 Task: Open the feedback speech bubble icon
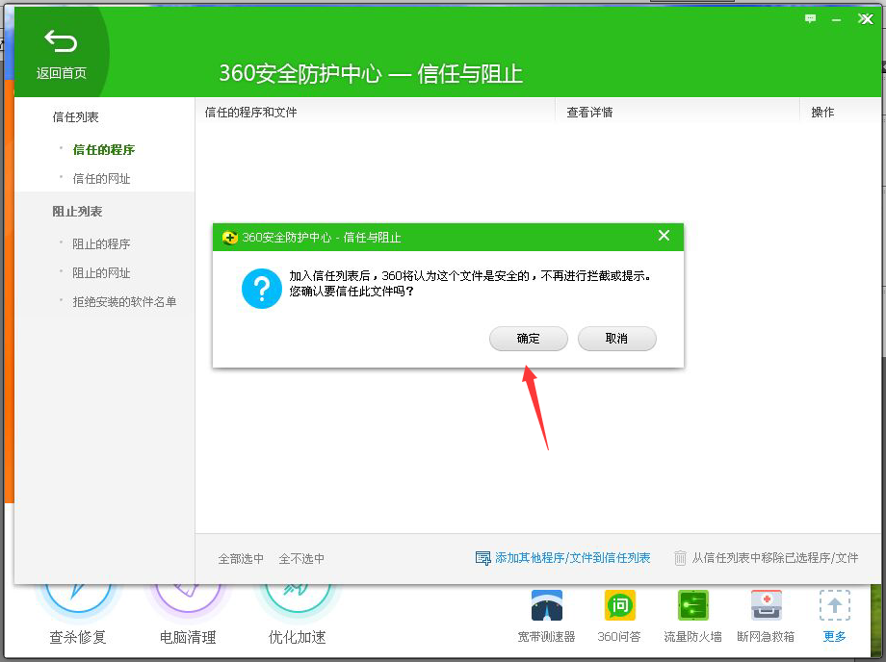810,19
